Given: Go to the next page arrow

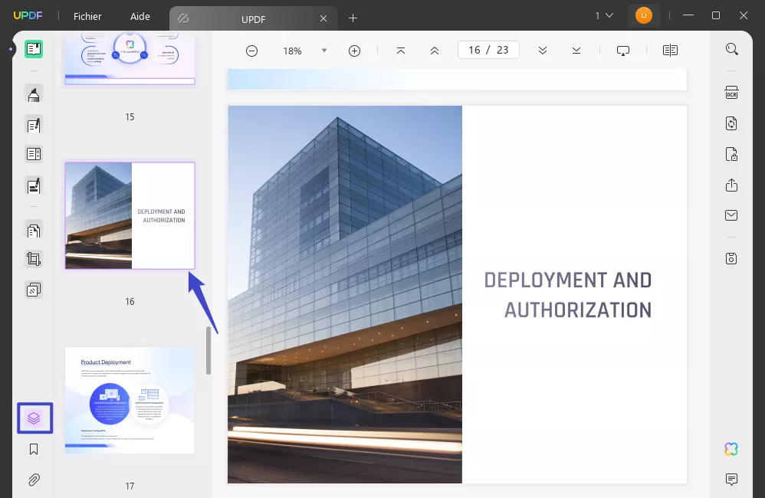Looking at the screenshot, I should pyautogui.click(x=543, y=51).
